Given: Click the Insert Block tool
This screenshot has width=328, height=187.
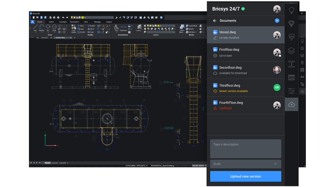Looking at the screenshot, I should pos(182,29).
